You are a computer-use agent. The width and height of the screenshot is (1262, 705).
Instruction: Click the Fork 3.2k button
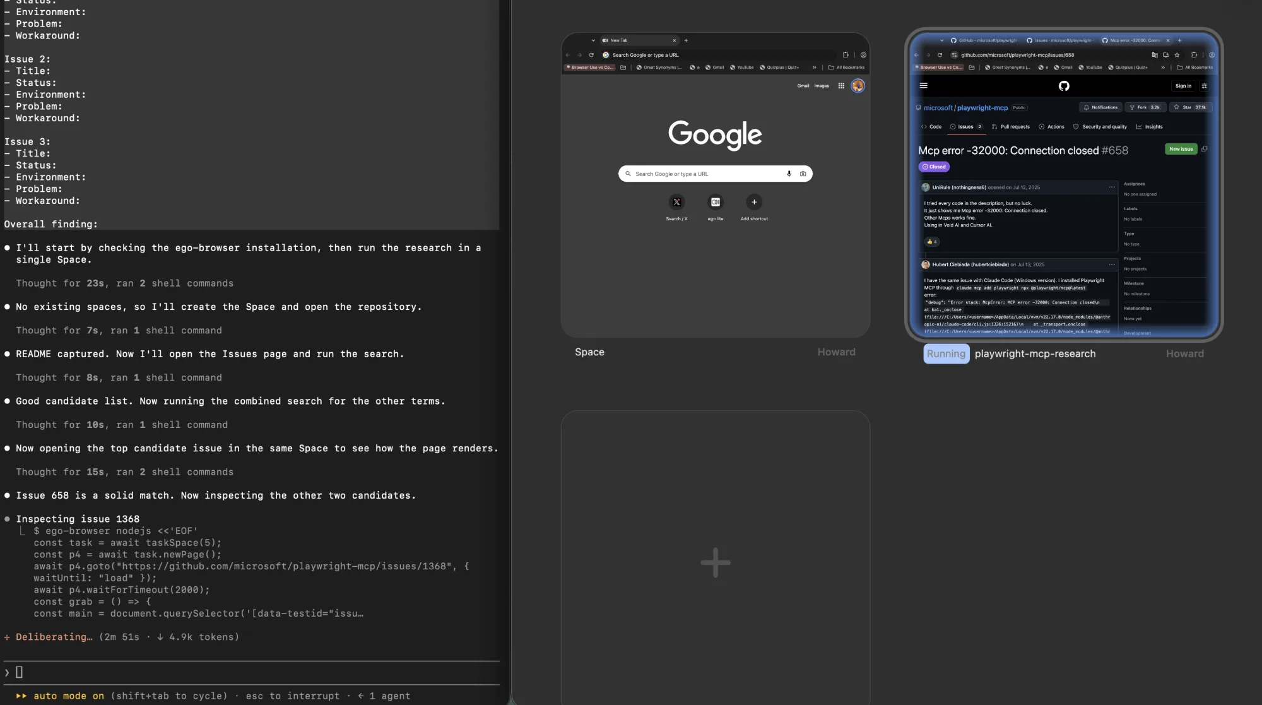[x=1145, y=107]
